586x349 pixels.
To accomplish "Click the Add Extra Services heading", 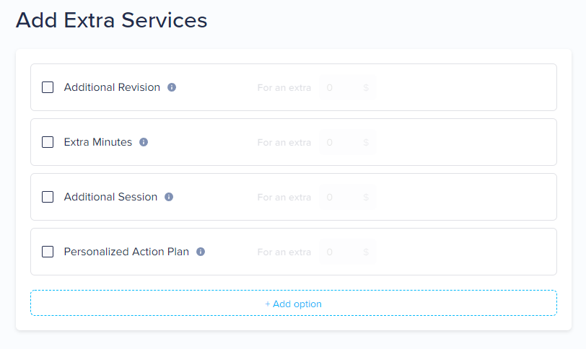I will click(x=111, y=20).
